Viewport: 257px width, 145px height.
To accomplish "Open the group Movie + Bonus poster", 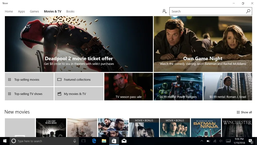I will tap(175, 127).
